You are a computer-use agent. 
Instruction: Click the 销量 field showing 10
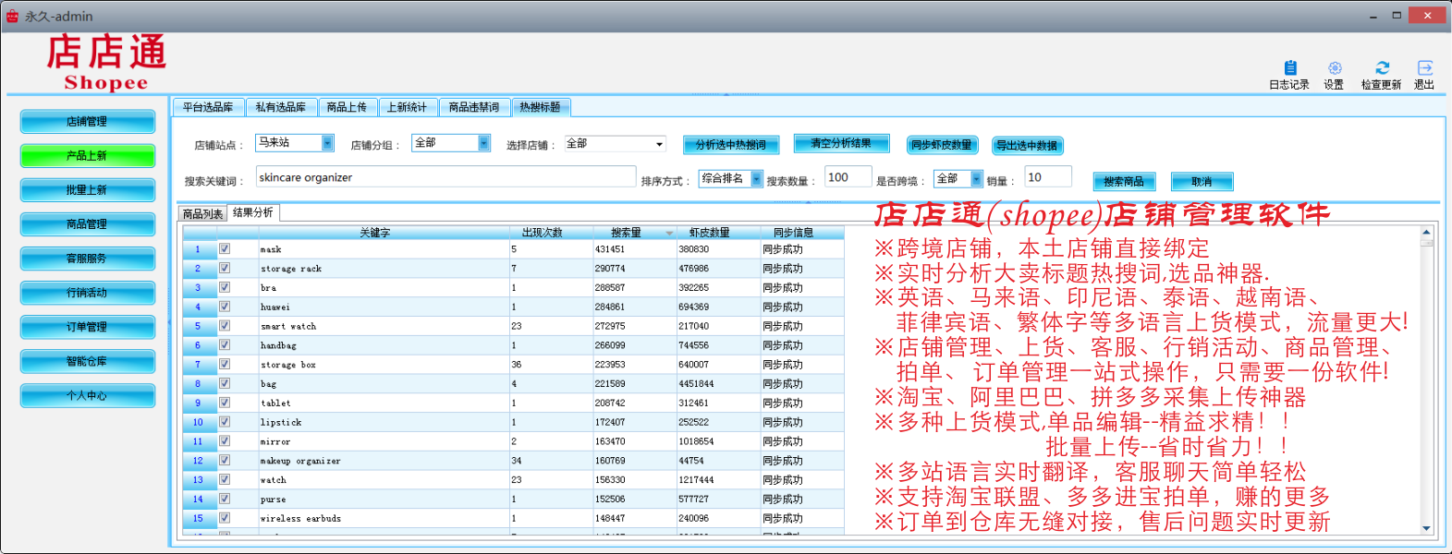click(1048, 177)
